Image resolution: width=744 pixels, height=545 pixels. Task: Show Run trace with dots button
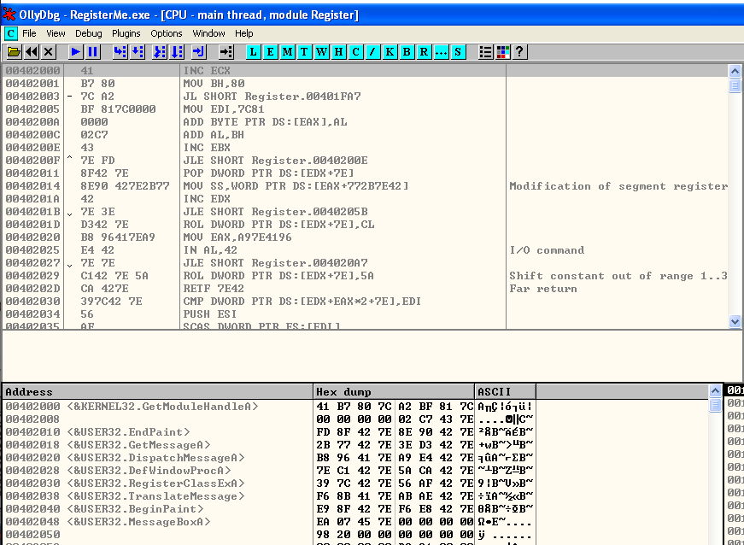coord(441,52)
